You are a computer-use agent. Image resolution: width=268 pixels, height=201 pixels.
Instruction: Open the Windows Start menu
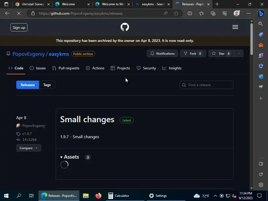pyautogui.click(x=6, y=196)
